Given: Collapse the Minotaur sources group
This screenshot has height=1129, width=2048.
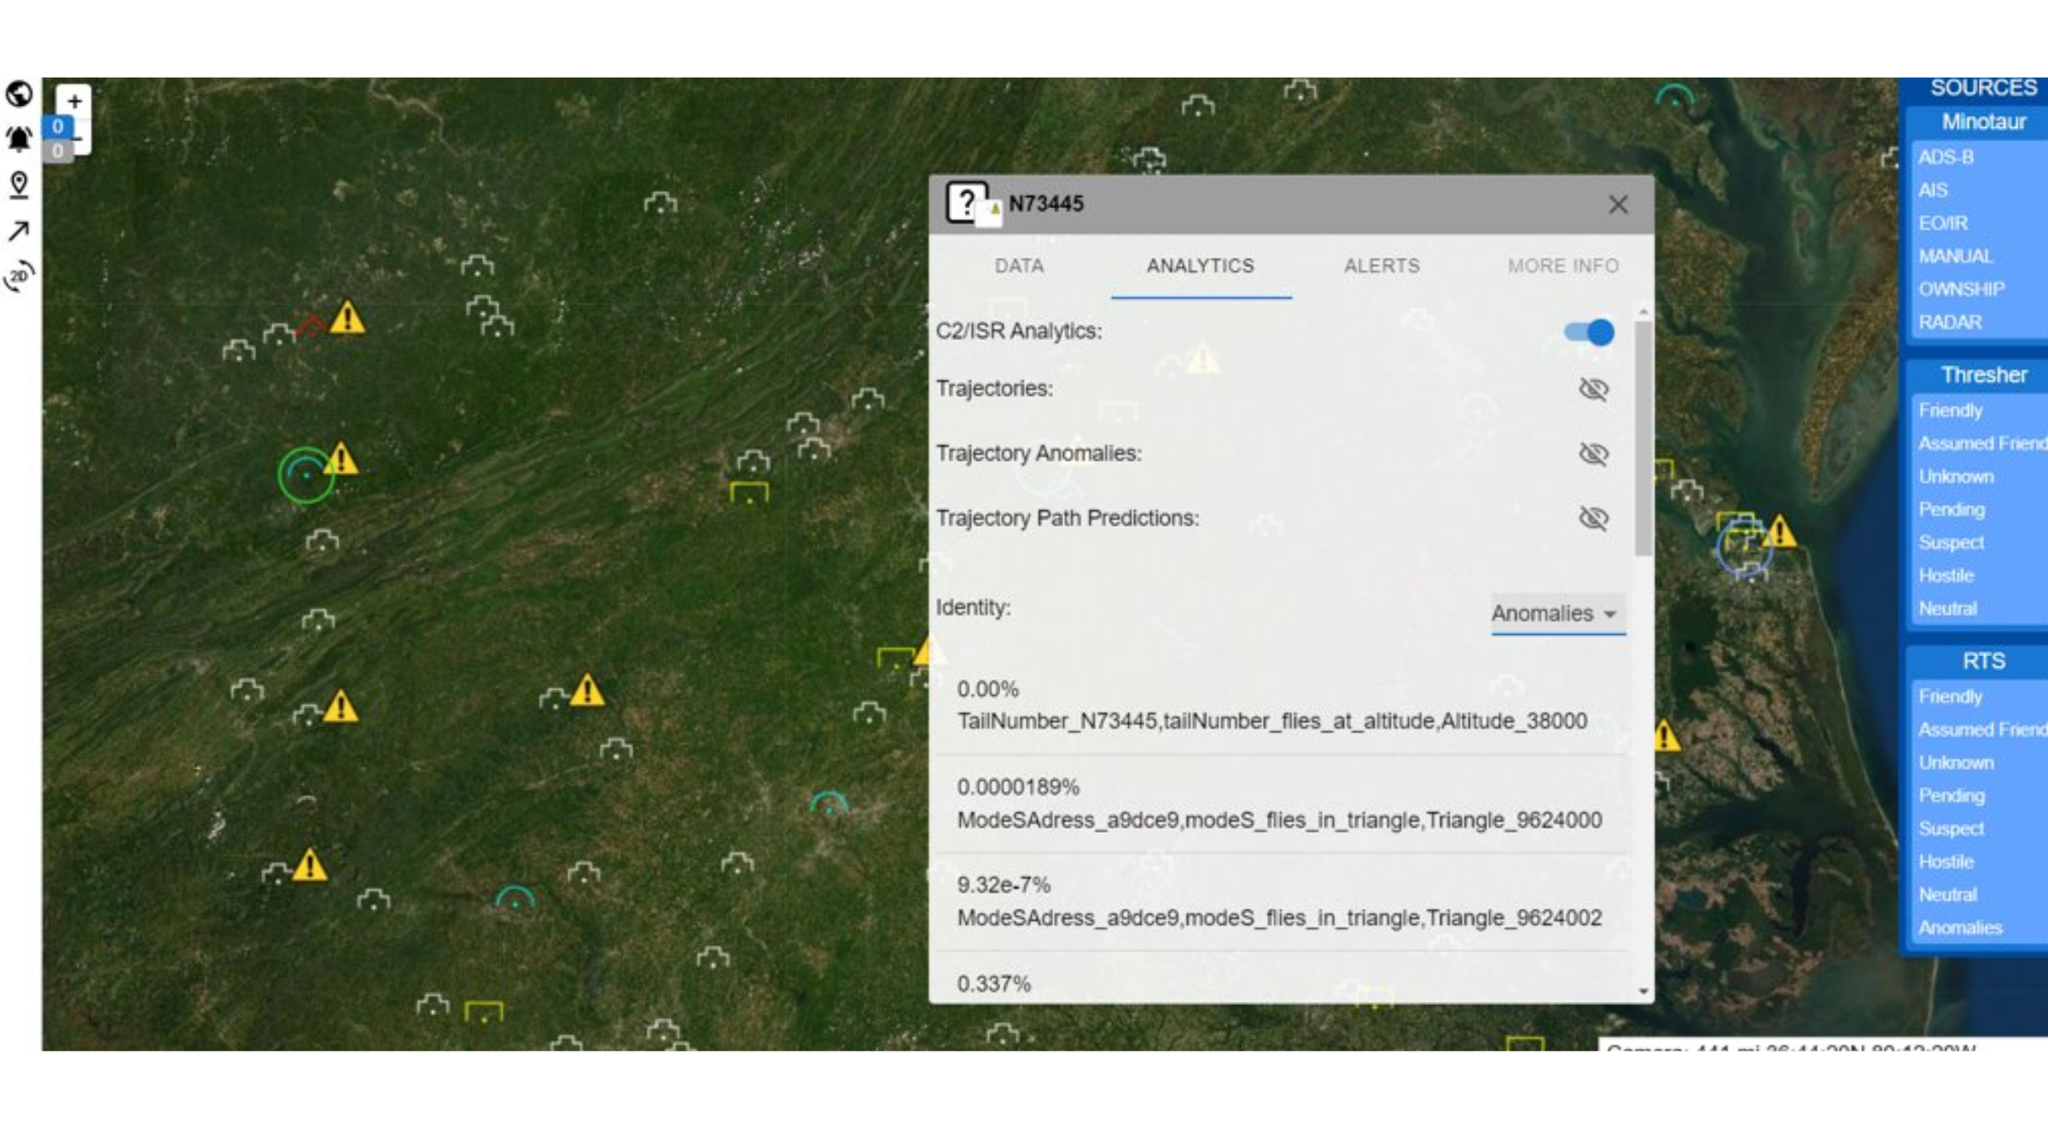Looking at the screenshot, I should point(1983,122).
